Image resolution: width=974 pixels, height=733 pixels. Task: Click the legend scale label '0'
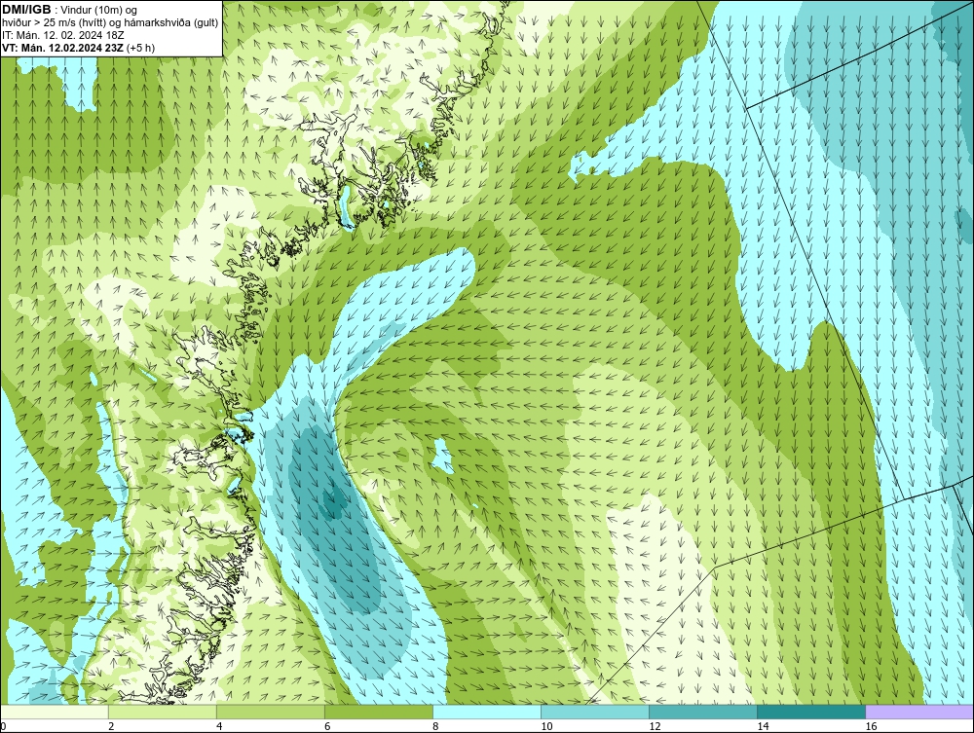coord(3,726)
